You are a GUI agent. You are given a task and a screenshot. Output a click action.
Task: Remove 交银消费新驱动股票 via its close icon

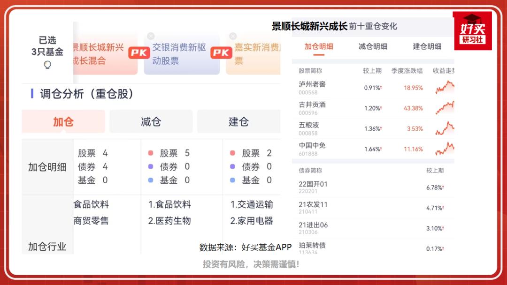pos(150,36)
